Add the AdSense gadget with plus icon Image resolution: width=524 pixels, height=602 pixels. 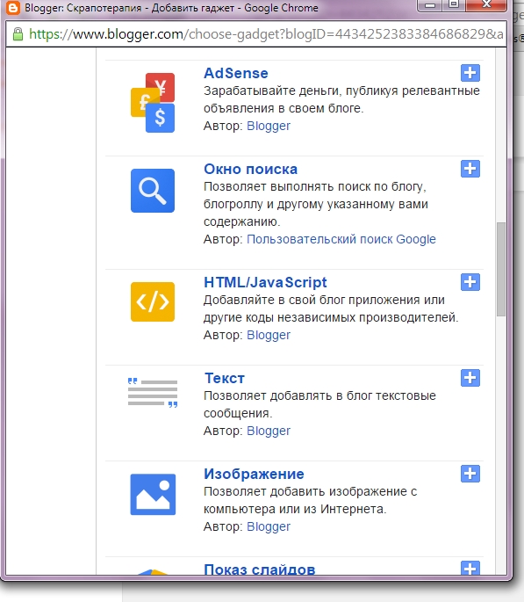(470, 73)
